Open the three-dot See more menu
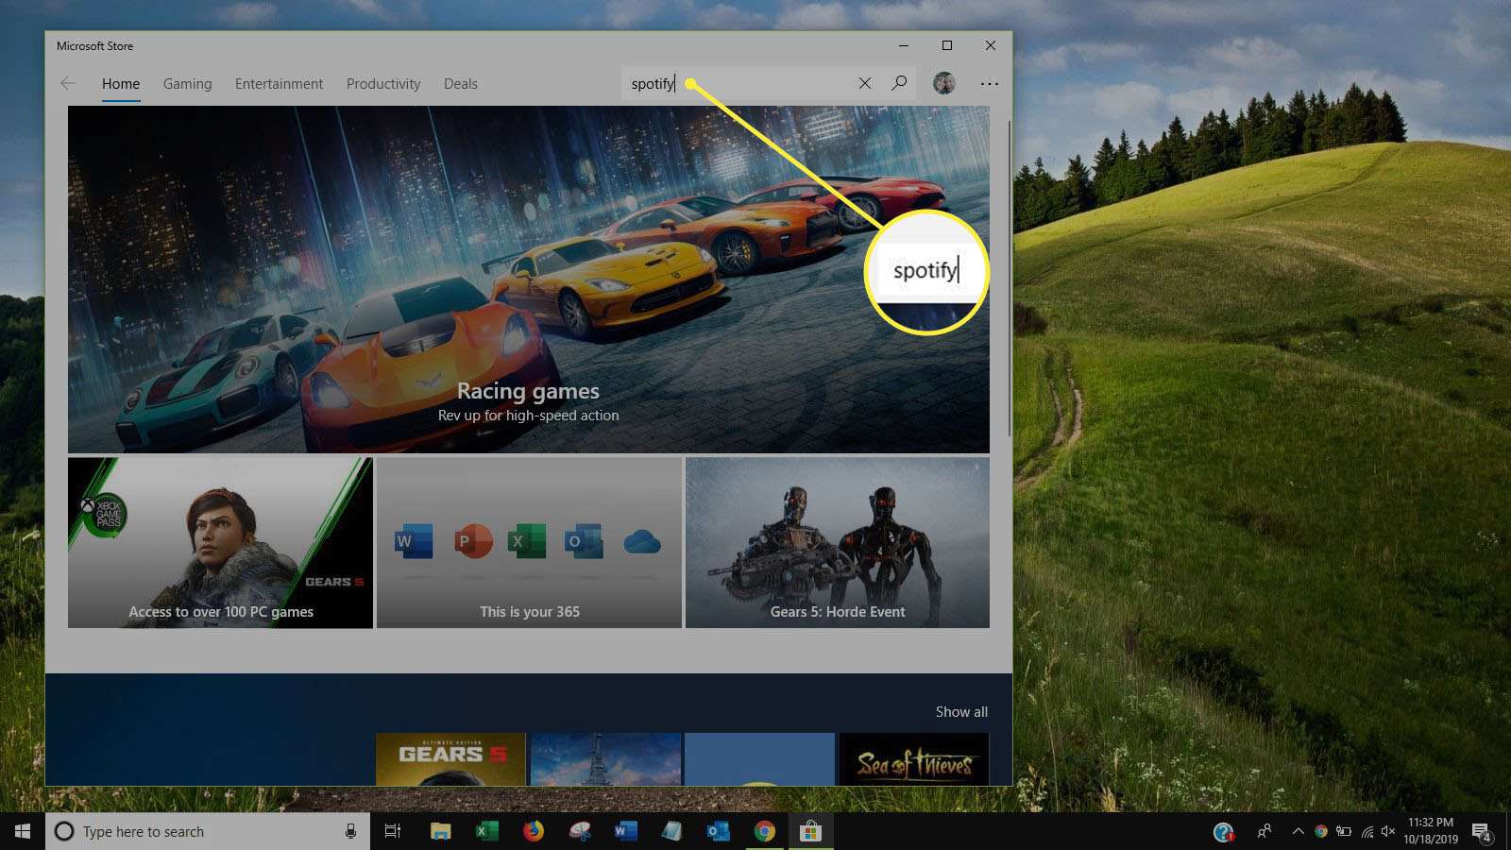This screenshot has width=1511, height=850. [x=989, y=83]
